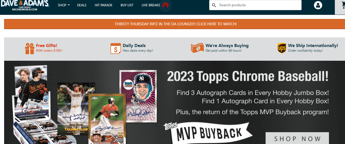This screenshot has width=345, height=144.
Task: Click the Derek Jeter autograph card image
Action: pos(138,96)
